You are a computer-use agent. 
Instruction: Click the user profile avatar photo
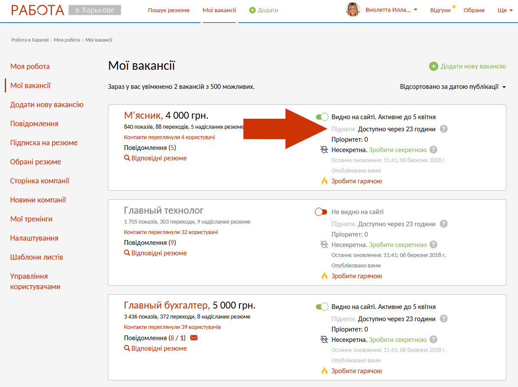point(353,10)
